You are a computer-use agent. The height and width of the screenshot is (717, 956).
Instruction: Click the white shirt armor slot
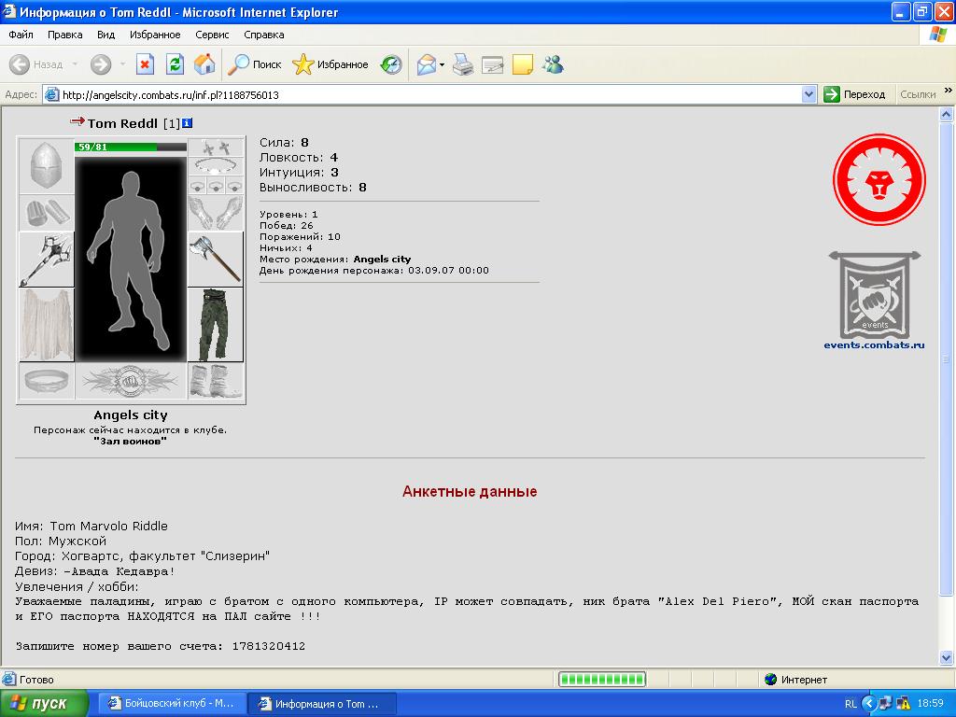point(47,325)
